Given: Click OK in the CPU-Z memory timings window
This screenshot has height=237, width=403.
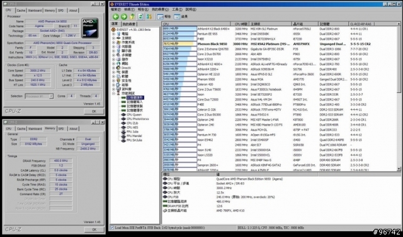Looking at the screenshot, I should [94, 229].
